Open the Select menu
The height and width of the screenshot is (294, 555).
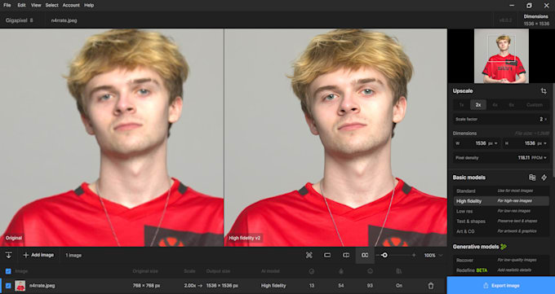51,6
